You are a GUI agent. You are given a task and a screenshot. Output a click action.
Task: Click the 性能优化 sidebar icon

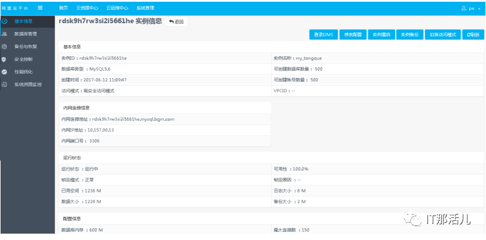(4, 72)
